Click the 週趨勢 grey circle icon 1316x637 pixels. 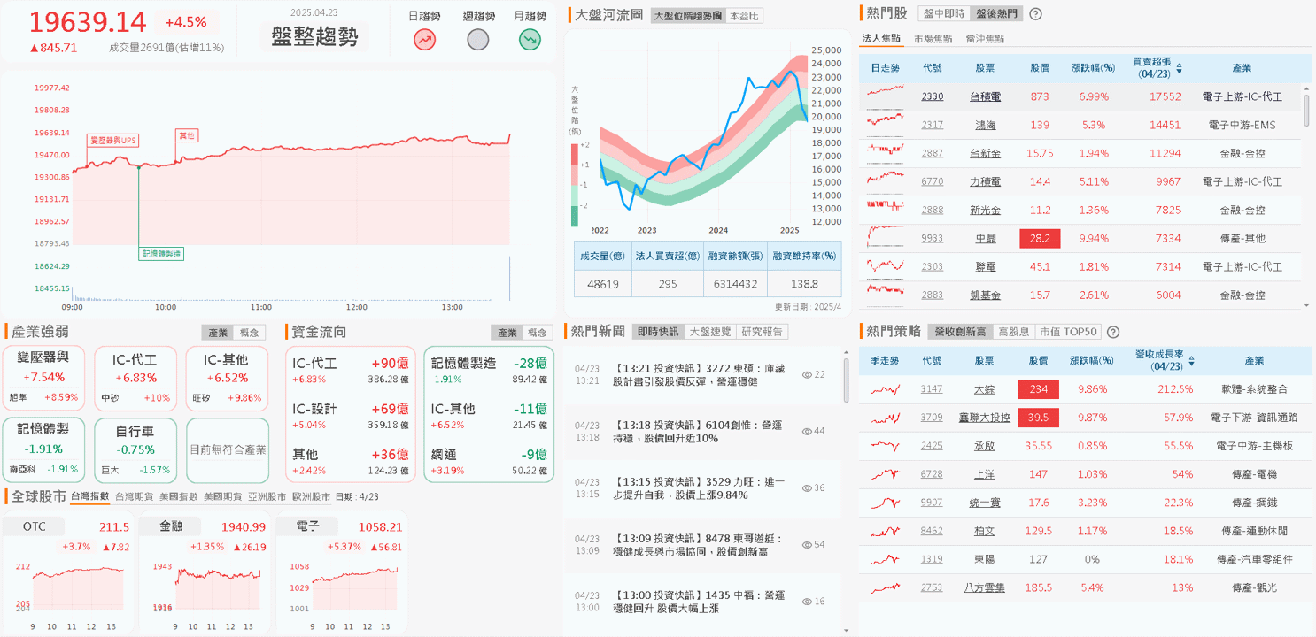(477, 39)
